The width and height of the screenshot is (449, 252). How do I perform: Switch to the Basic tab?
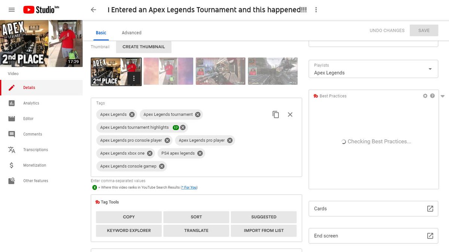[x=101, y=33]
